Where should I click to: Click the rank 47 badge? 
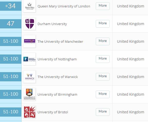point(11,24)
